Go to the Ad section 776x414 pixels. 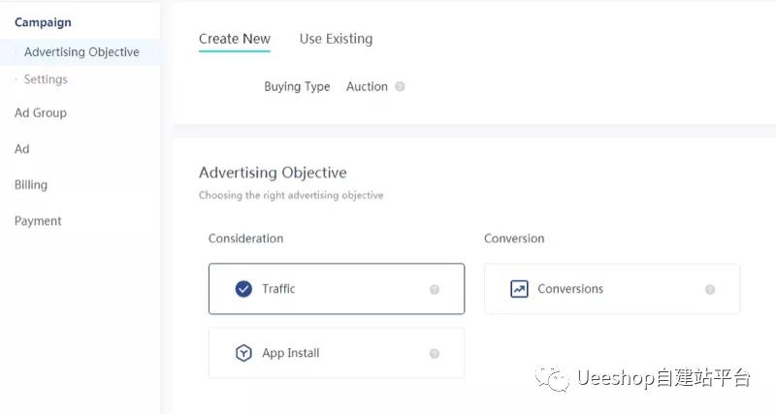tap(22, 148)
